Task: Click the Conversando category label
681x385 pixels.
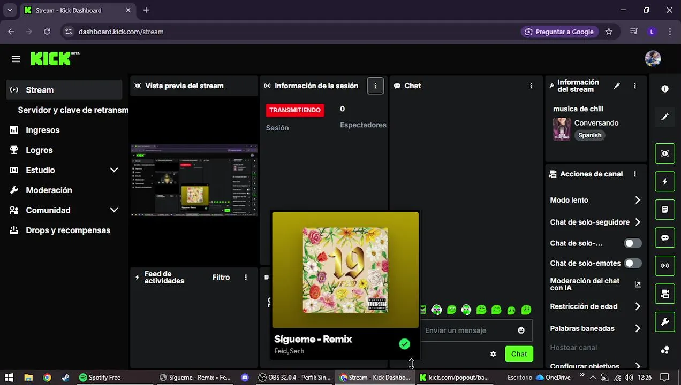Action: [x=596, y=123]
